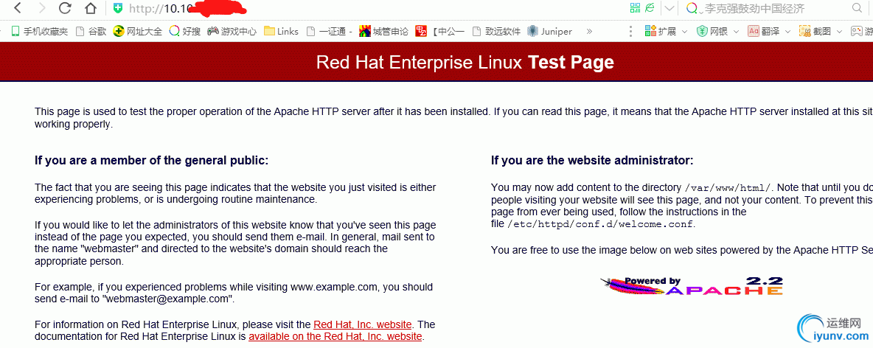Image resolution: width=873 pixels, height=348 pixels.
Task: Show the page QR code icon
Action: point(636,8)
